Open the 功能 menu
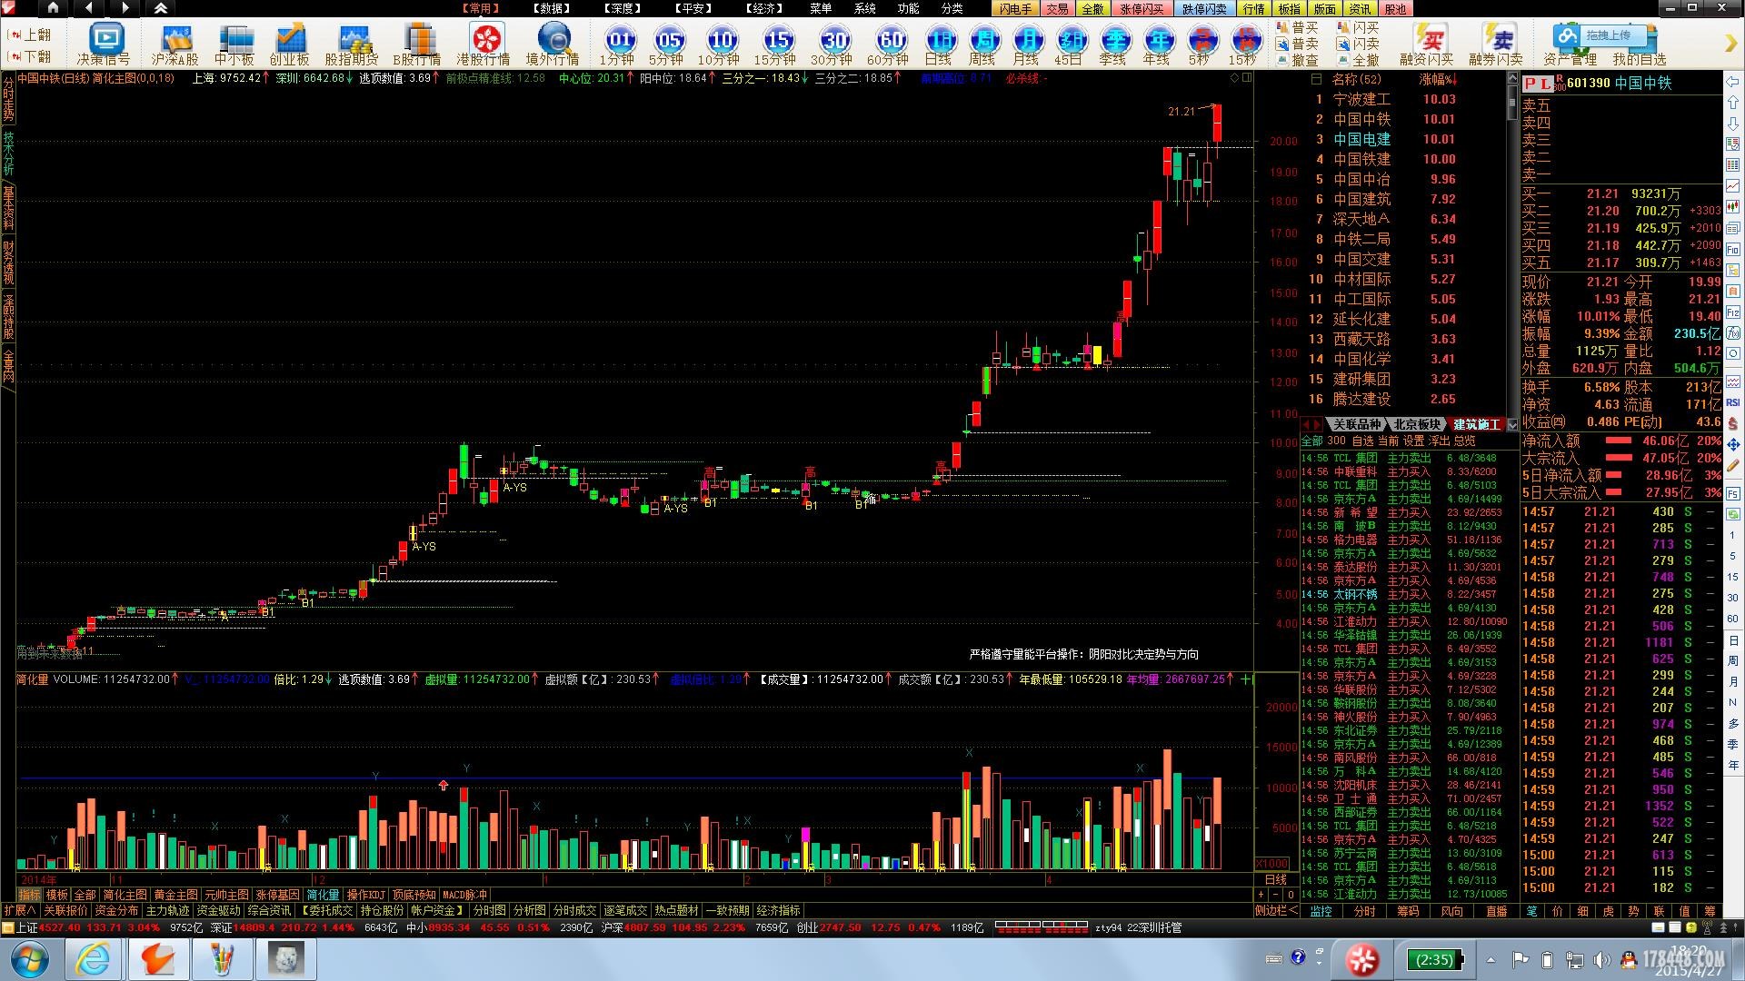This screenshot has height=981, width=1745. pyautogui.click(x=908, y=8)
